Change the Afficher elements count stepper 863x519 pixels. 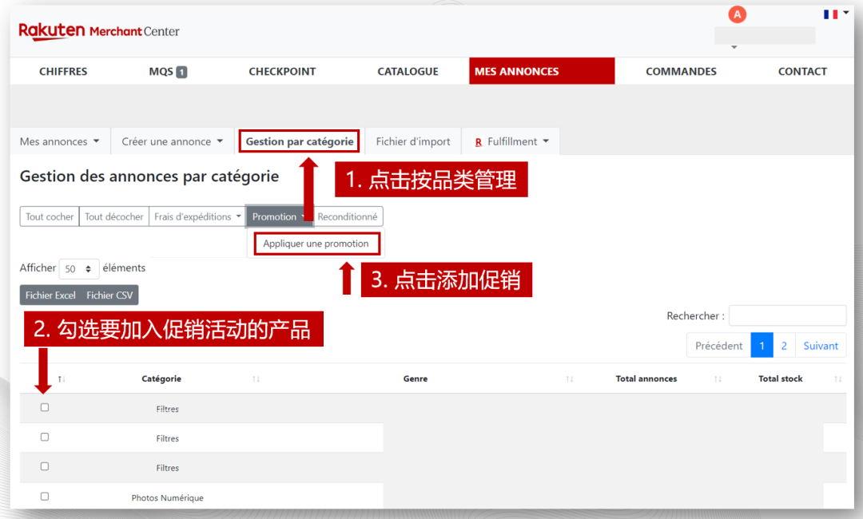79,269
